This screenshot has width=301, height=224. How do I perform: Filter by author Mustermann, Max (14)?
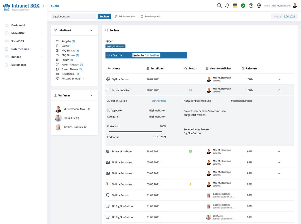coord(77,109)
